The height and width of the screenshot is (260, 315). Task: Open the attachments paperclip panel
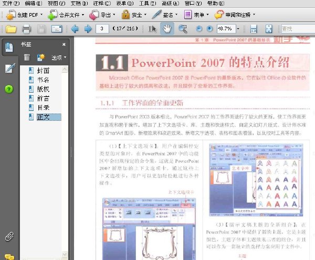click(x=9, y=236)
